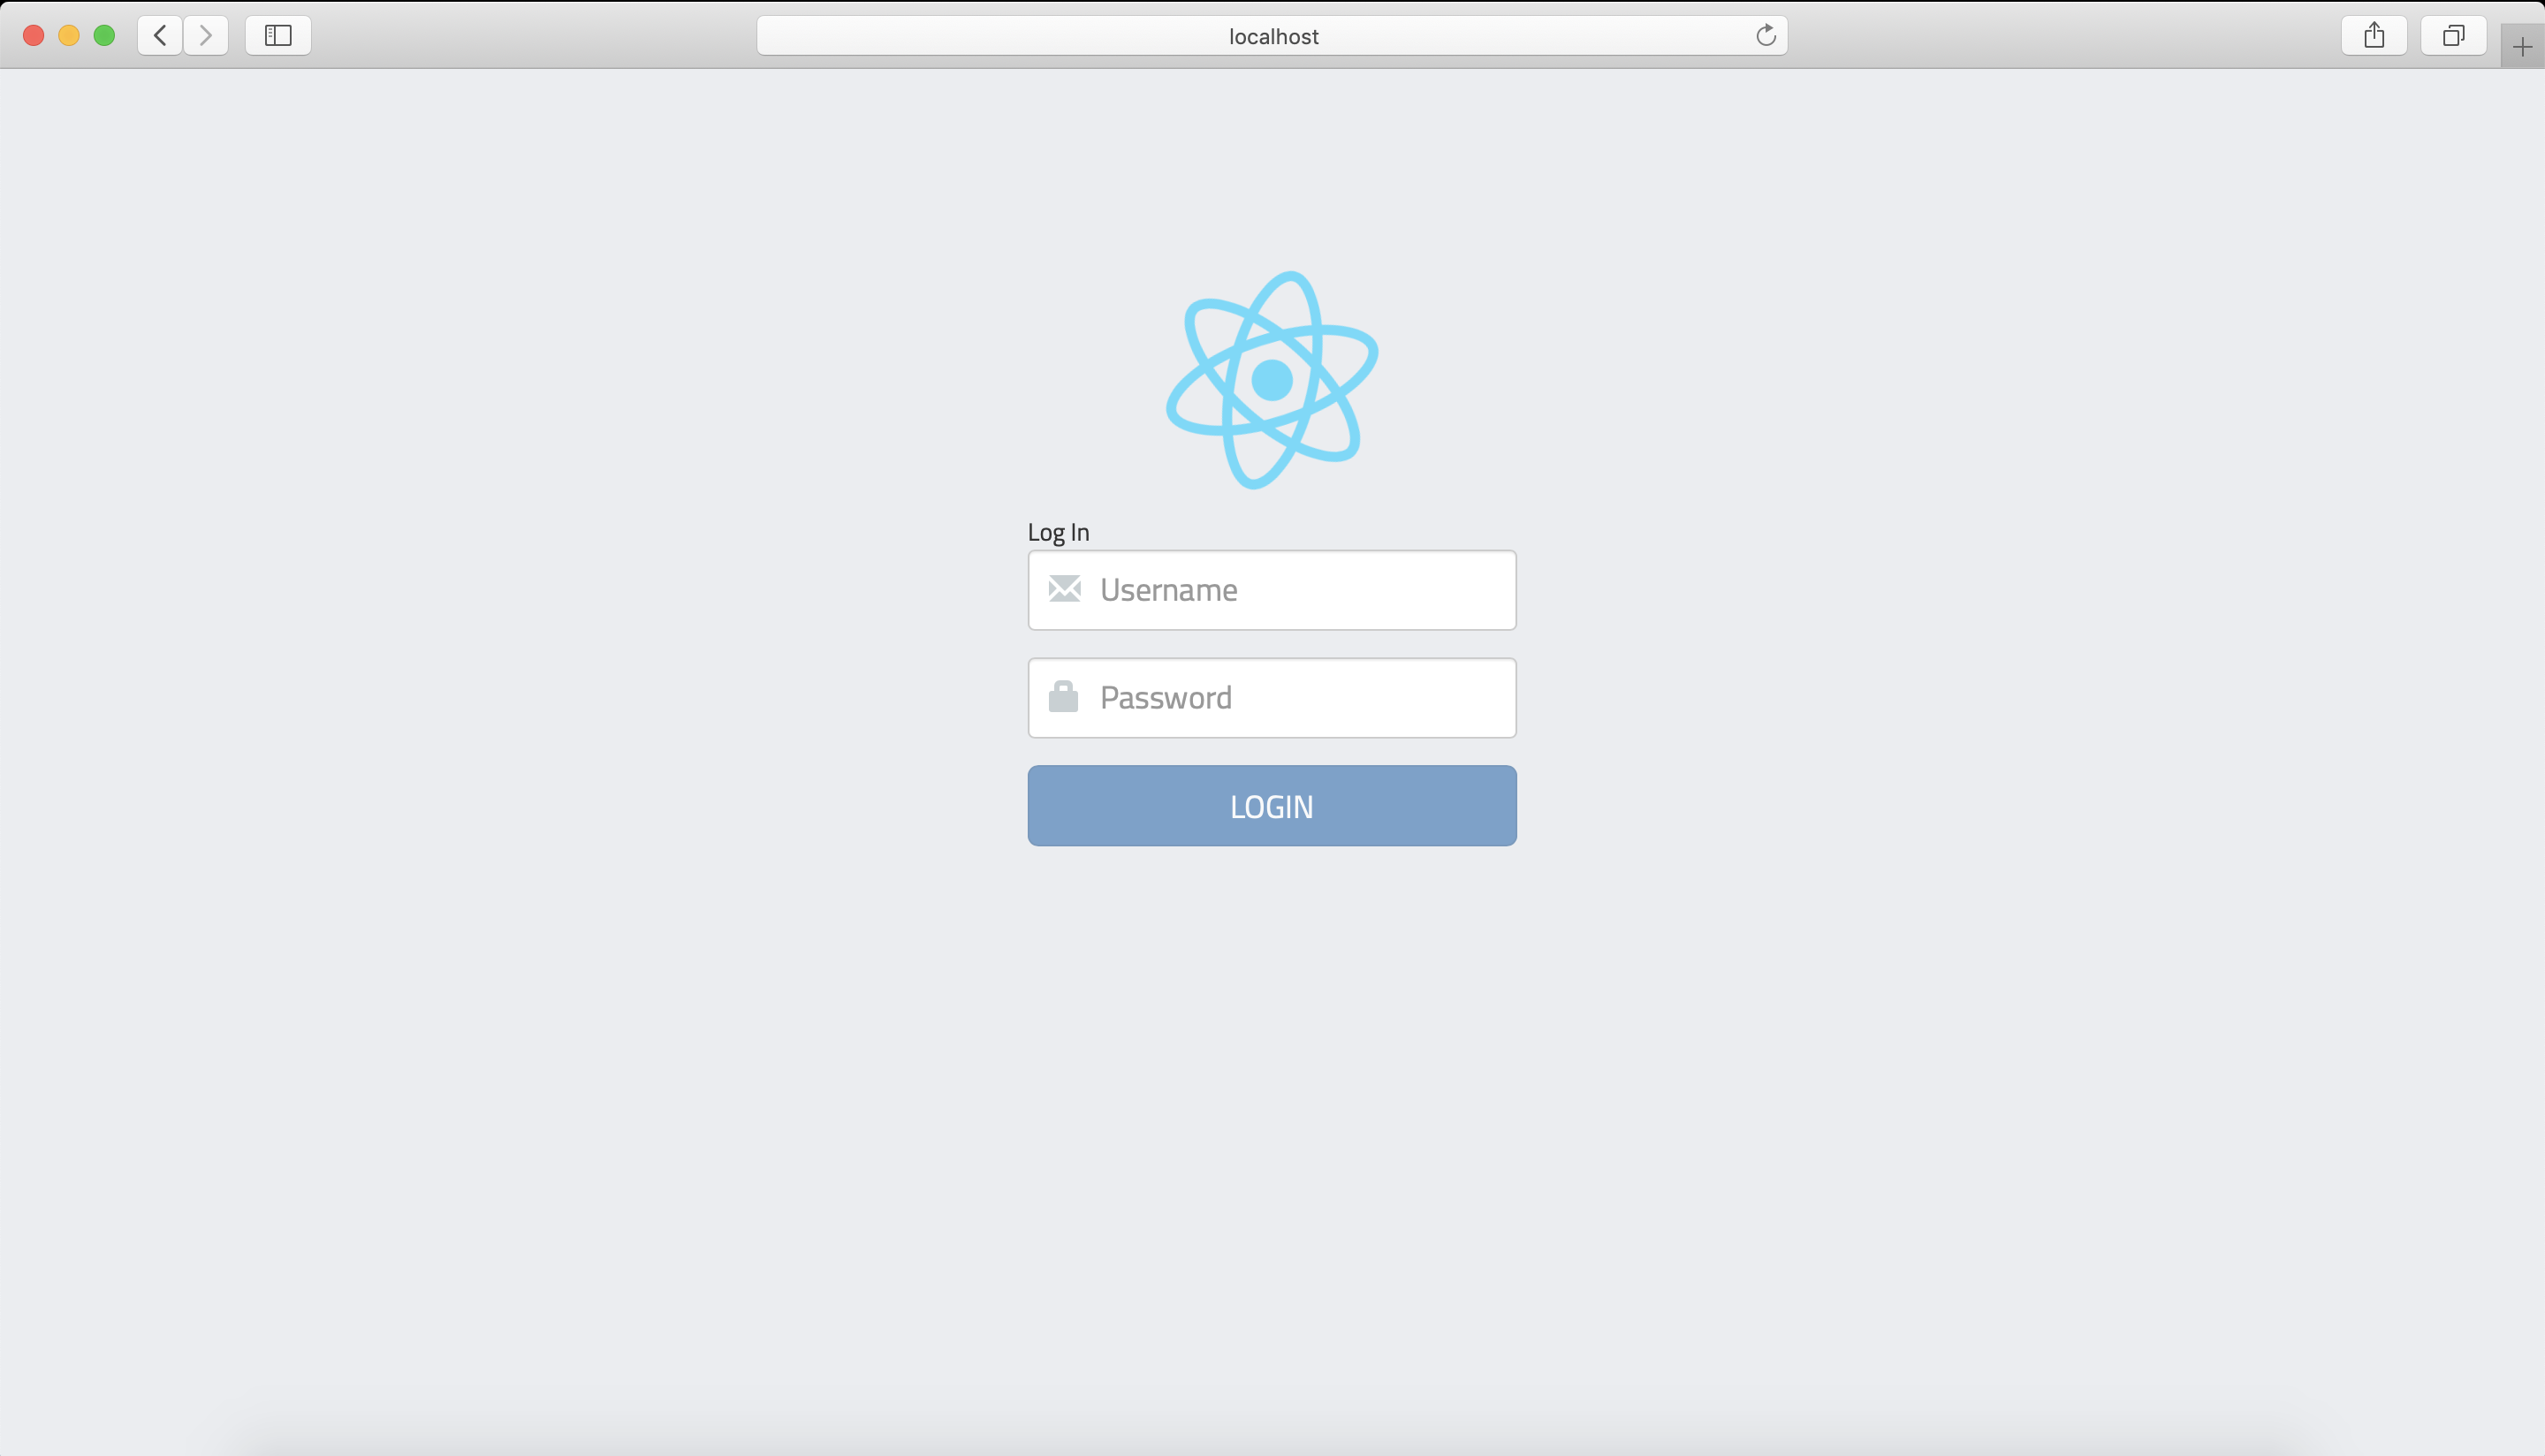Click the "Log In" heading text
Image resolution: width=2545 pixels, height=1456 pixels.
point(1058,532)
